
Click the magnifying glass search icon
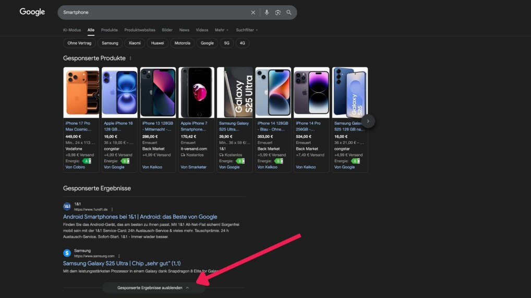(x=289, y=12)
